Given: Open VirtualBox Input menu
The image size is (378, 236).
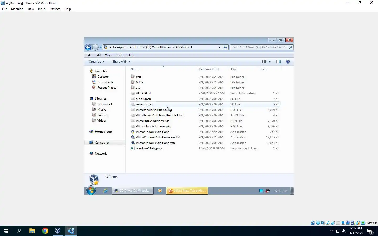Looking at the screenshot, I should pos(41,9).
